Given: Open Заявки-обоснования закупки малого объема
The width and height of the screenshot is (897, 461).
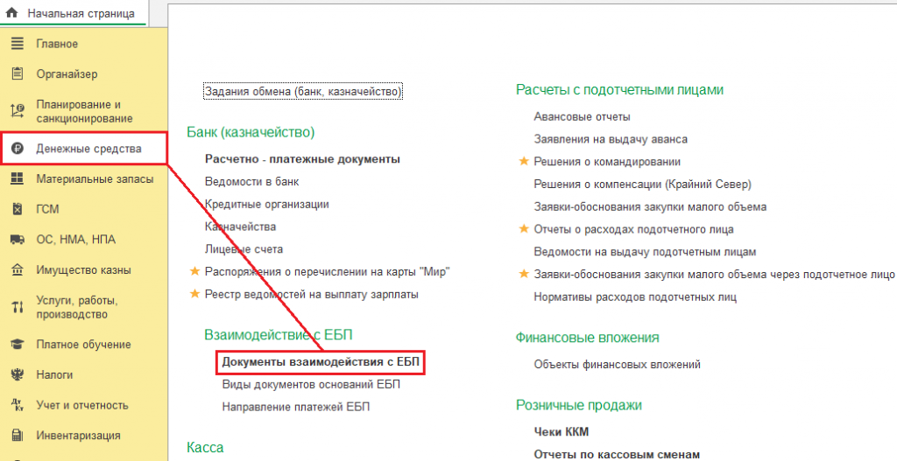Looking at the screenshot, I should point(650,206).
